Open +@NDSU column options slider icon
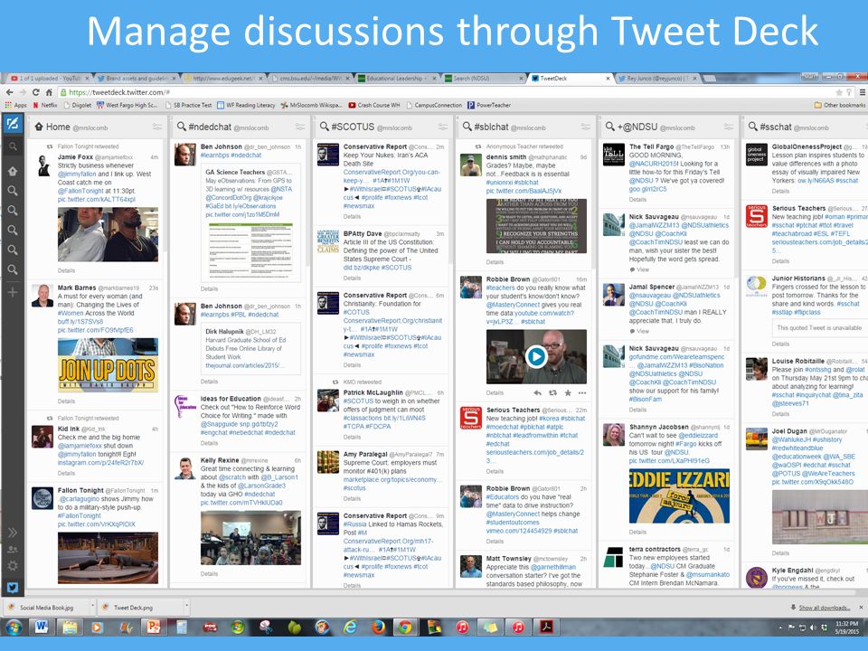This screenshot has height=651, width=868. tap(729, 127)
